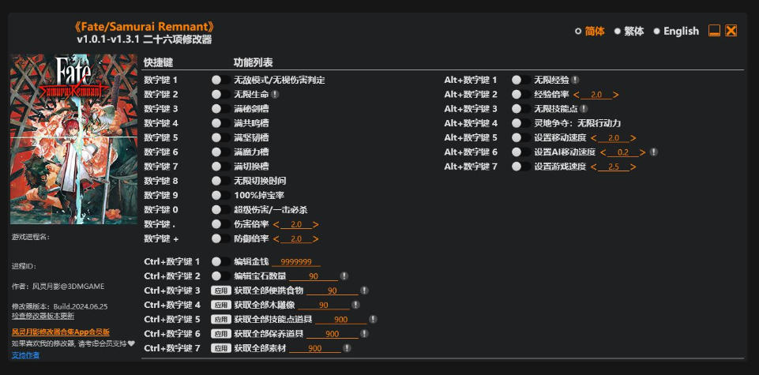Toggle 编辑宝石数量 switch

coord(220,276)
